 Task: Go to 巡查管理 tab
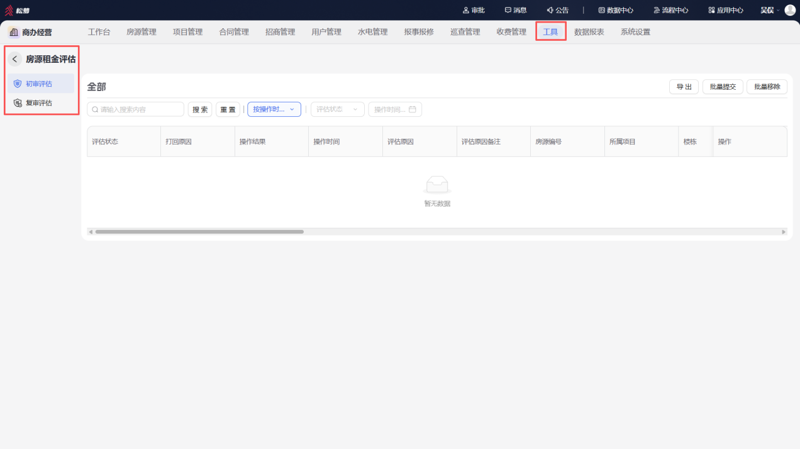coord(465,32)
